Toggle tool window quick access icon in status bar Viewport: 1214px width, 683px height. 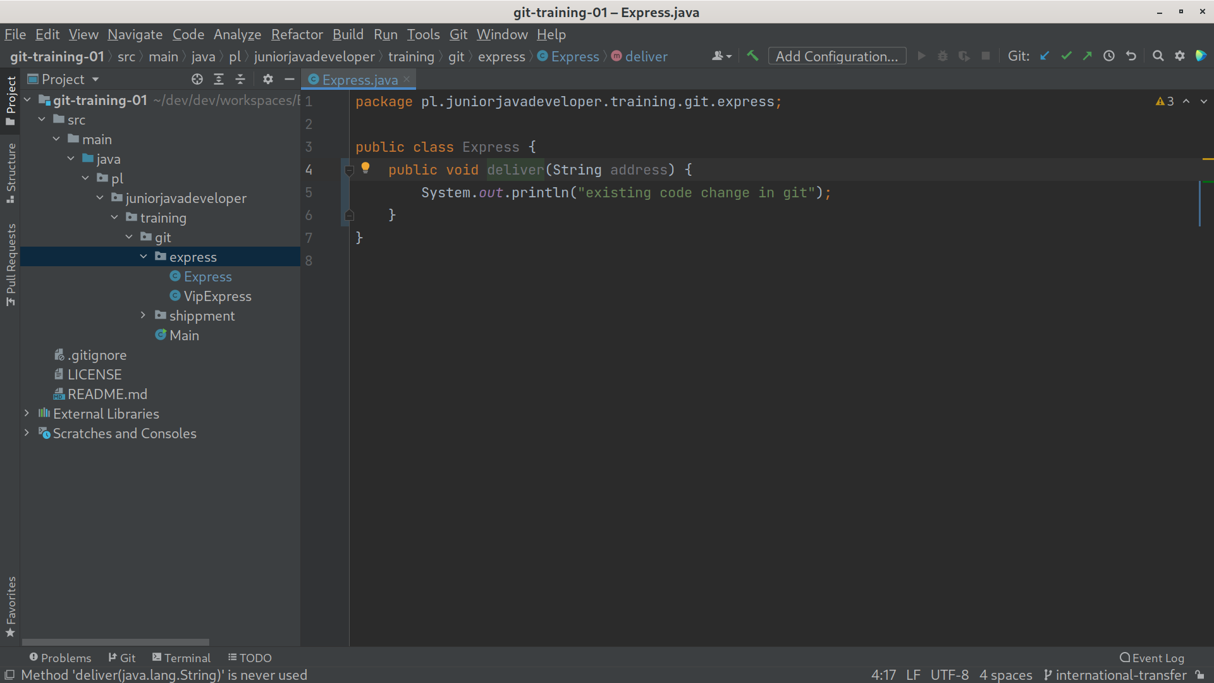coord(9,675)
